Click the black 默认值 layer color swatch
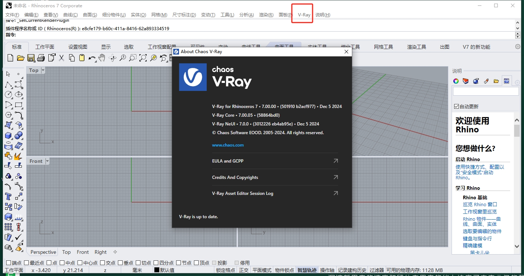This screenshot has height=276, width=524. (157, 270)
